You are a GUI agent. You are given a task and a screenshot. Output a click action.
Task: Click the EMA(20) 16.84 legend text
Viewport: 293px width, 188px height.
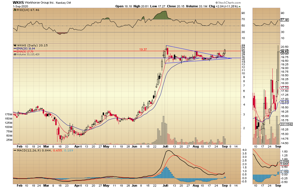tap(26, 48)
